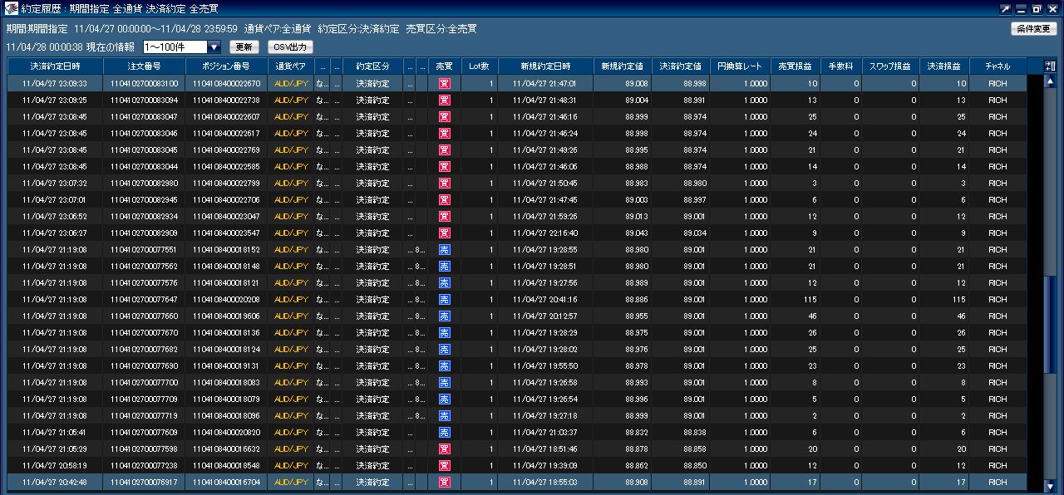Sort by 決済約定日時 column header
Image resolution: width=1064 pixels, height=495 pixels.
click(55, 66)
